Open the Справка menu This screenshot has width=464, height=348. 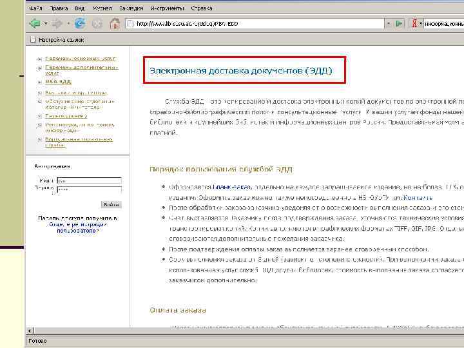pyautogui.click(x=202, y=8)
